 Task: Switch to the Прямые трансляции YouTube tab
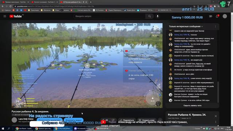[15, 2]
